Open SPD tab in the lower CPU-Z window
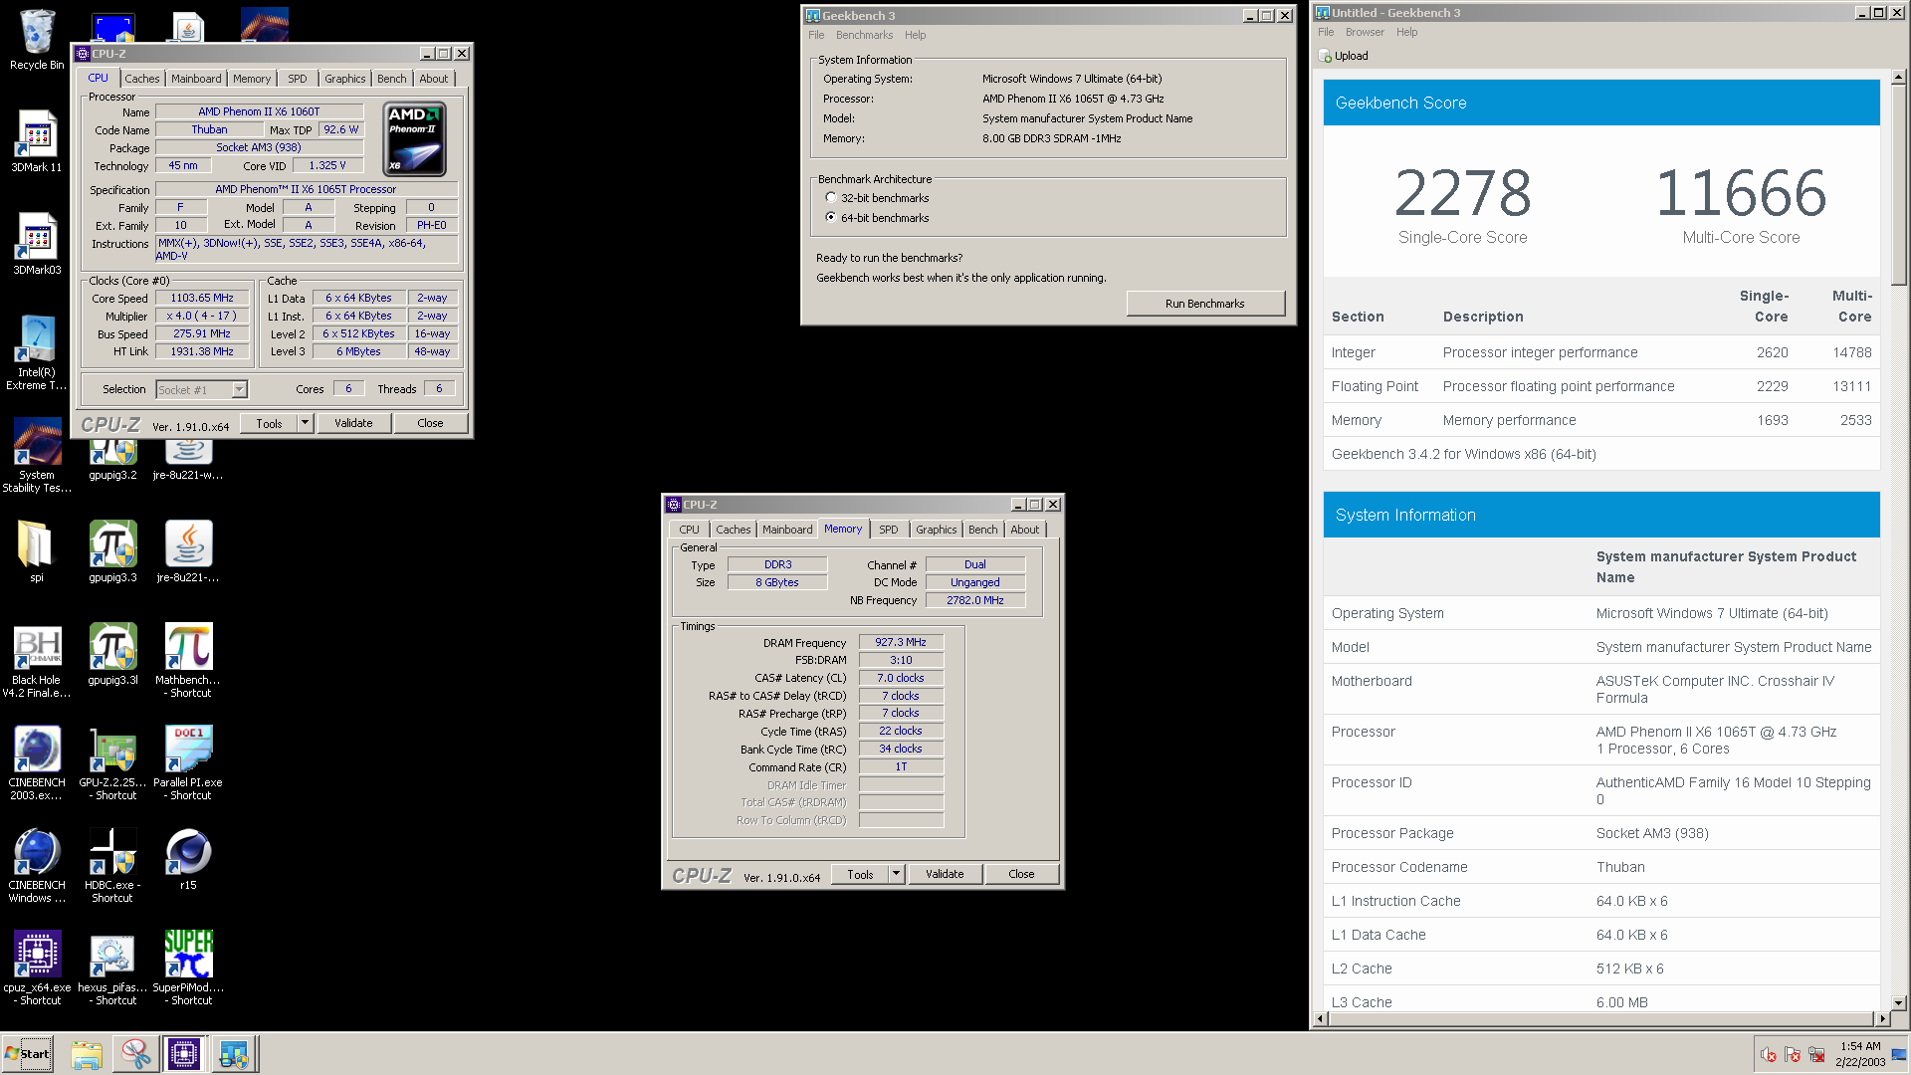1911x1075 pixels. pos(889,530)
